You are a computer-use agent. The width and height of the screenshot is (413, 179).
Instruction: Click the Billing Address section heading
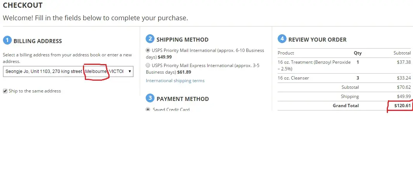[38, 41]
